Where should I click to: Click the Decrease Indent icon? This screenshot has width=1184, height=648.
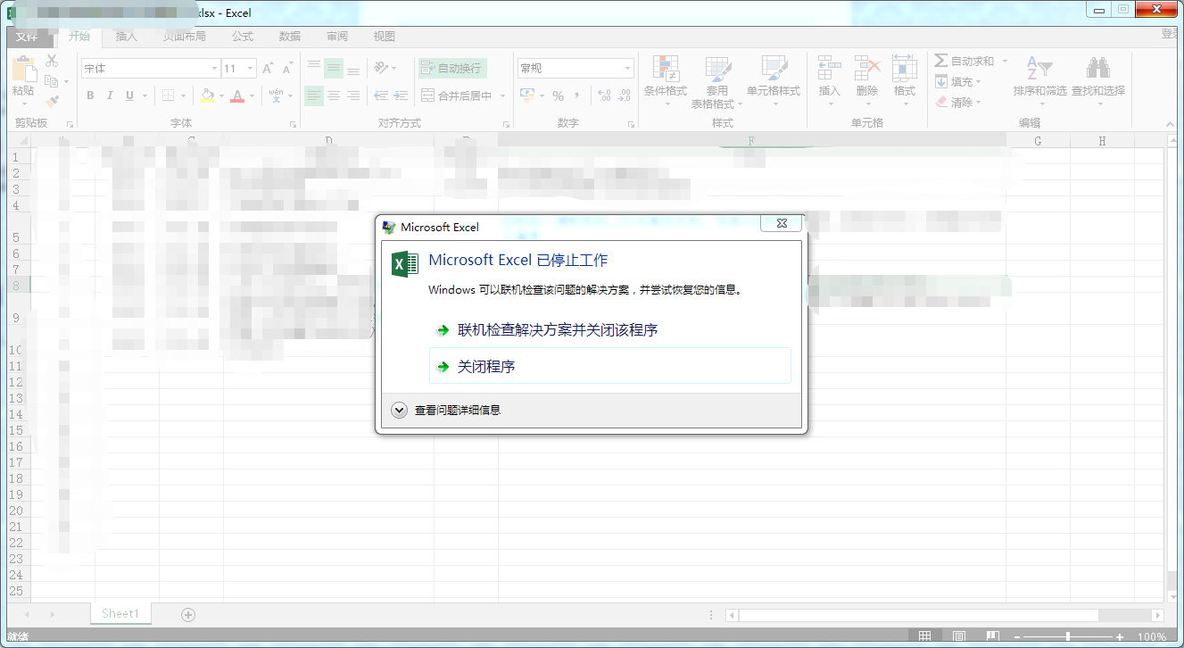pos(381,96)
